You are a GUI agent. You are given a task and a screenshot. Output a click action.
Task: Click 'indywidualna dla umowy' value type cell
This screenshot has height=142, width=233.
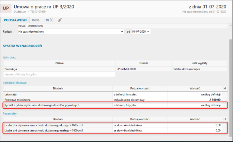click(140, 100)
